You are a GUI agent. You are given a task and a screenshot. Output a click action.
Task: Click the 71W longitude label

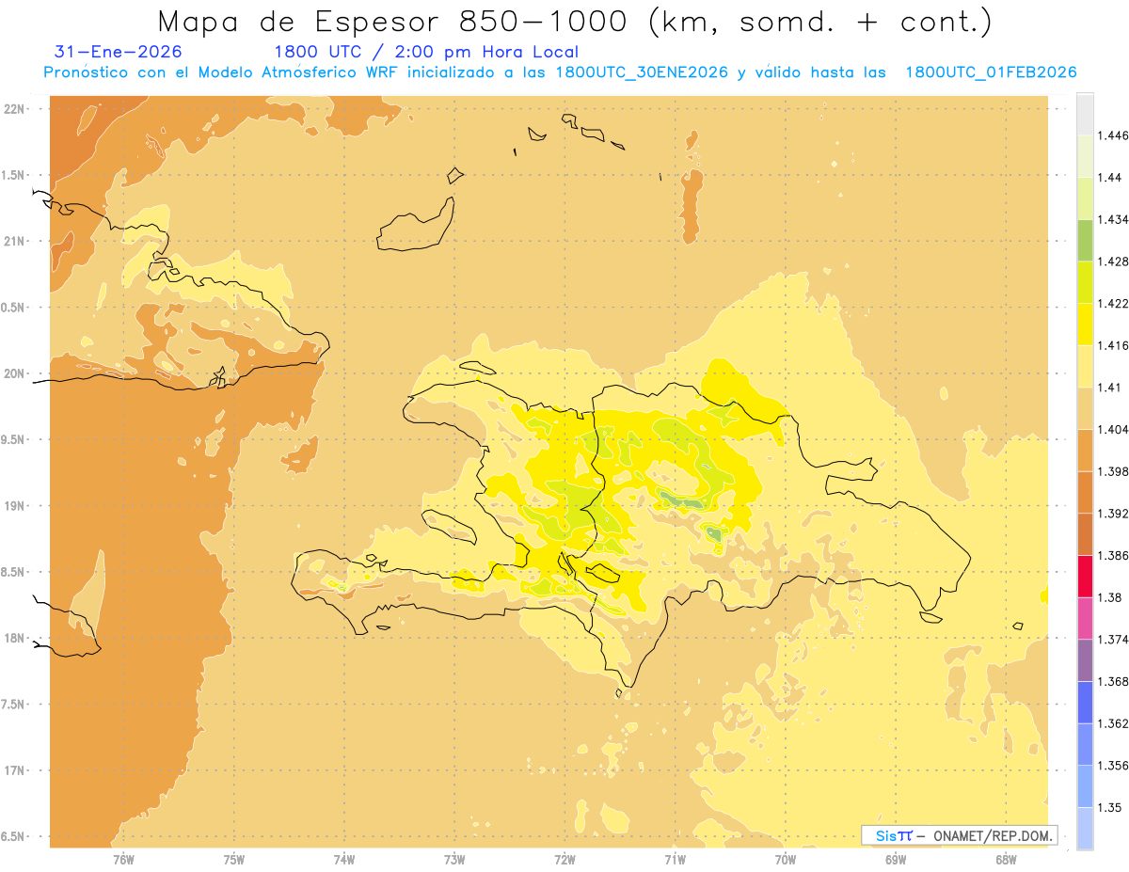coord(675,859)
